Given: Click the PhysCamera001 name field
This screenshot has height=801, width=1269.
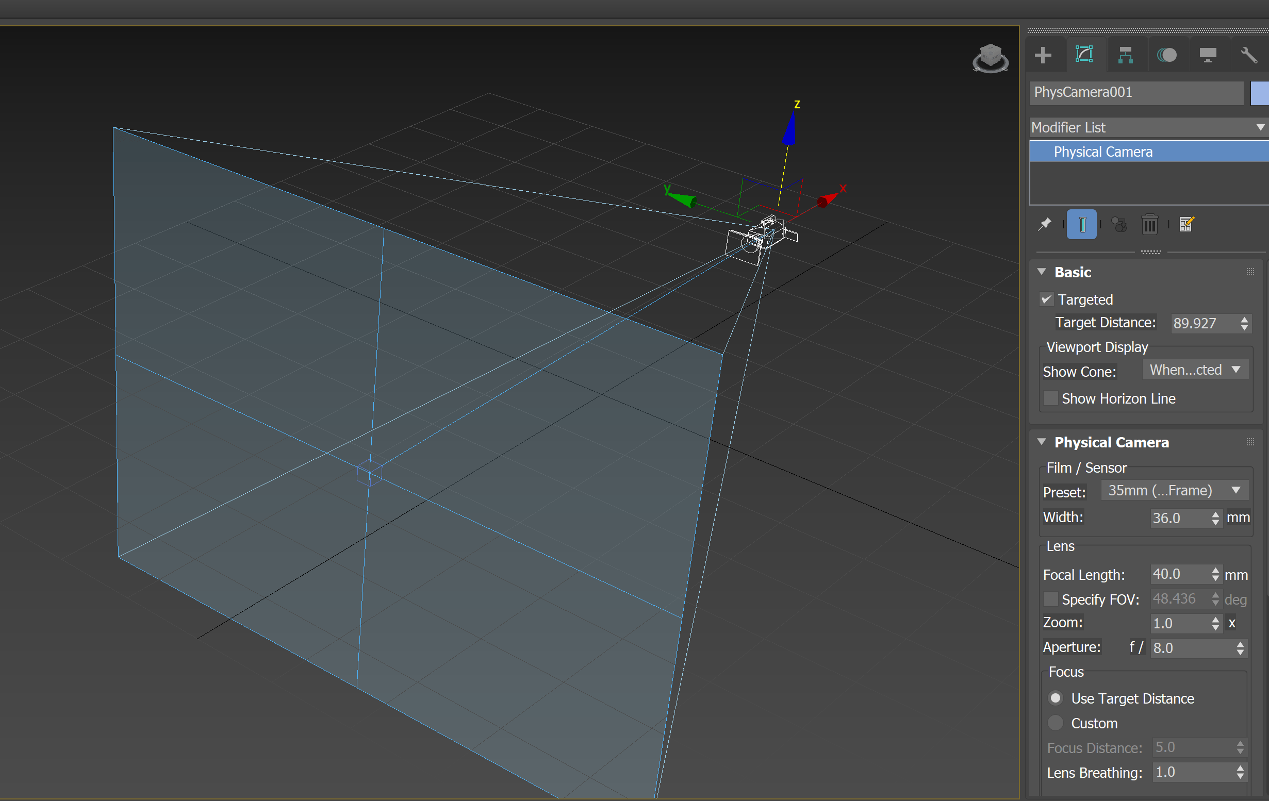Looking at the screenshot, I should (1135, 93).
